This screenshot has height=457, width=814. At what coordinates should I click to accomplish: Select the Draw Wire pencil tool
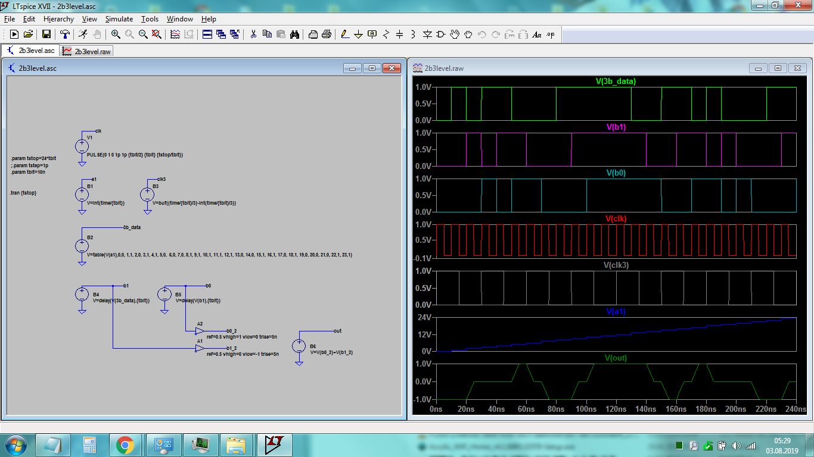[x=345, y=35]
